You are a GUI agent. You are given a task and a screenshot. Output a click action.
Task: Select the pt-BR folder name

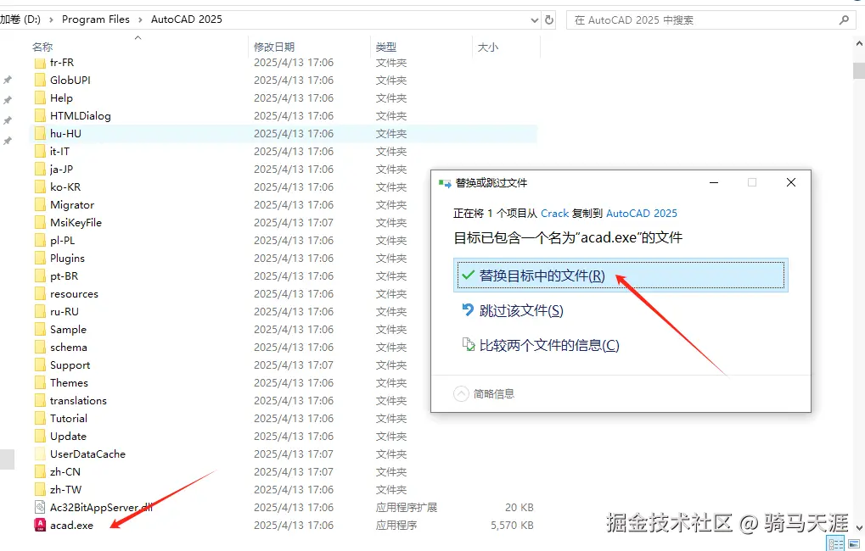(64, 276)
